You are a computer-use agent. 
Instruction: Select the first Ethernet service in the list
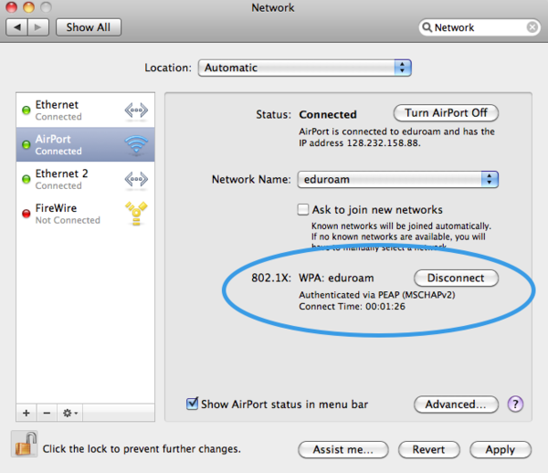click(x=78, y=110)
